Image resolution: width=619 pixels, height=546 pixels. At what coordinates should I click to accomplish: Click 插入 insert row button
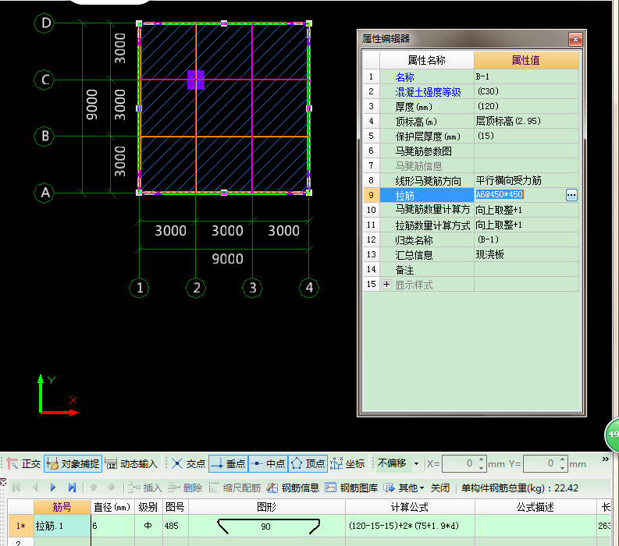click(x=144, y=488)
